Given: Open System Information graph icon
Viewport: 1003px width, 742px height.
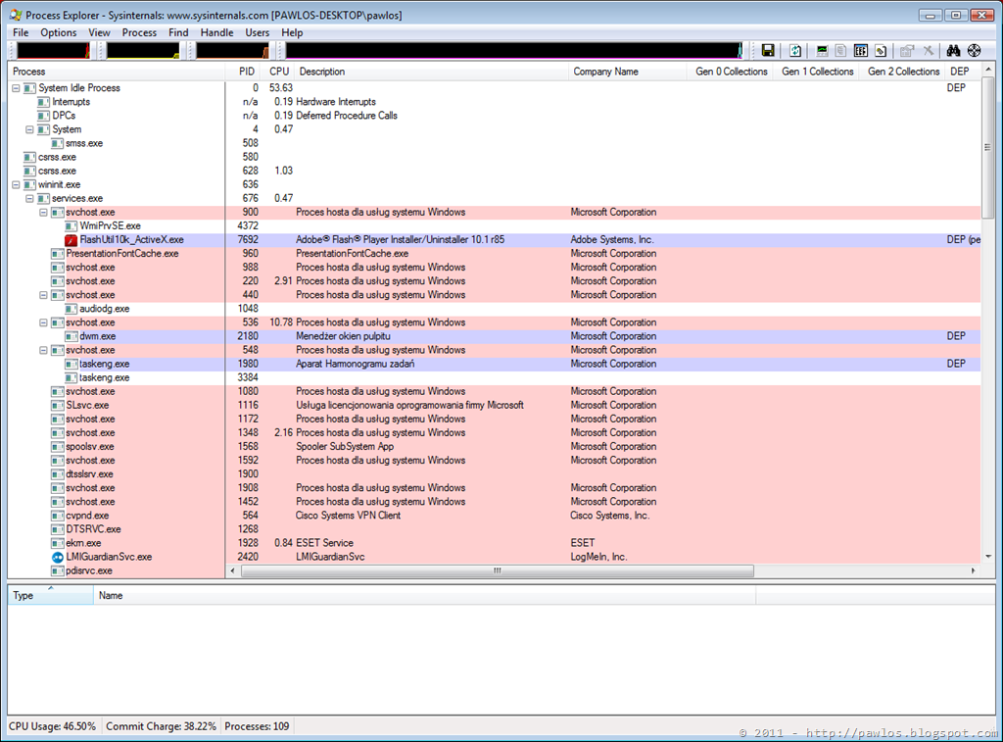Looking at the screenshot, I should pos(822,51).
